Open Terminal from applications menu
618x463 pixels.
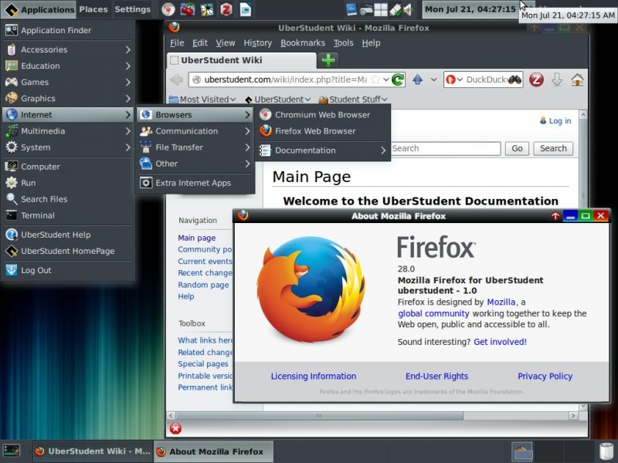(68, 215)
